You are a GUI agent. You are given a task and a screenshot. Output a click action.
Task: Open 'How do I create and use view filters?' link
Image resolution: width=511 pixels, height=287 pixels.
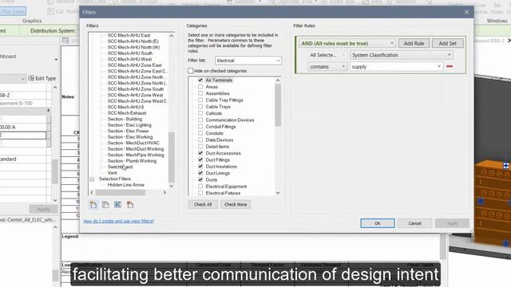coord(119,221)
